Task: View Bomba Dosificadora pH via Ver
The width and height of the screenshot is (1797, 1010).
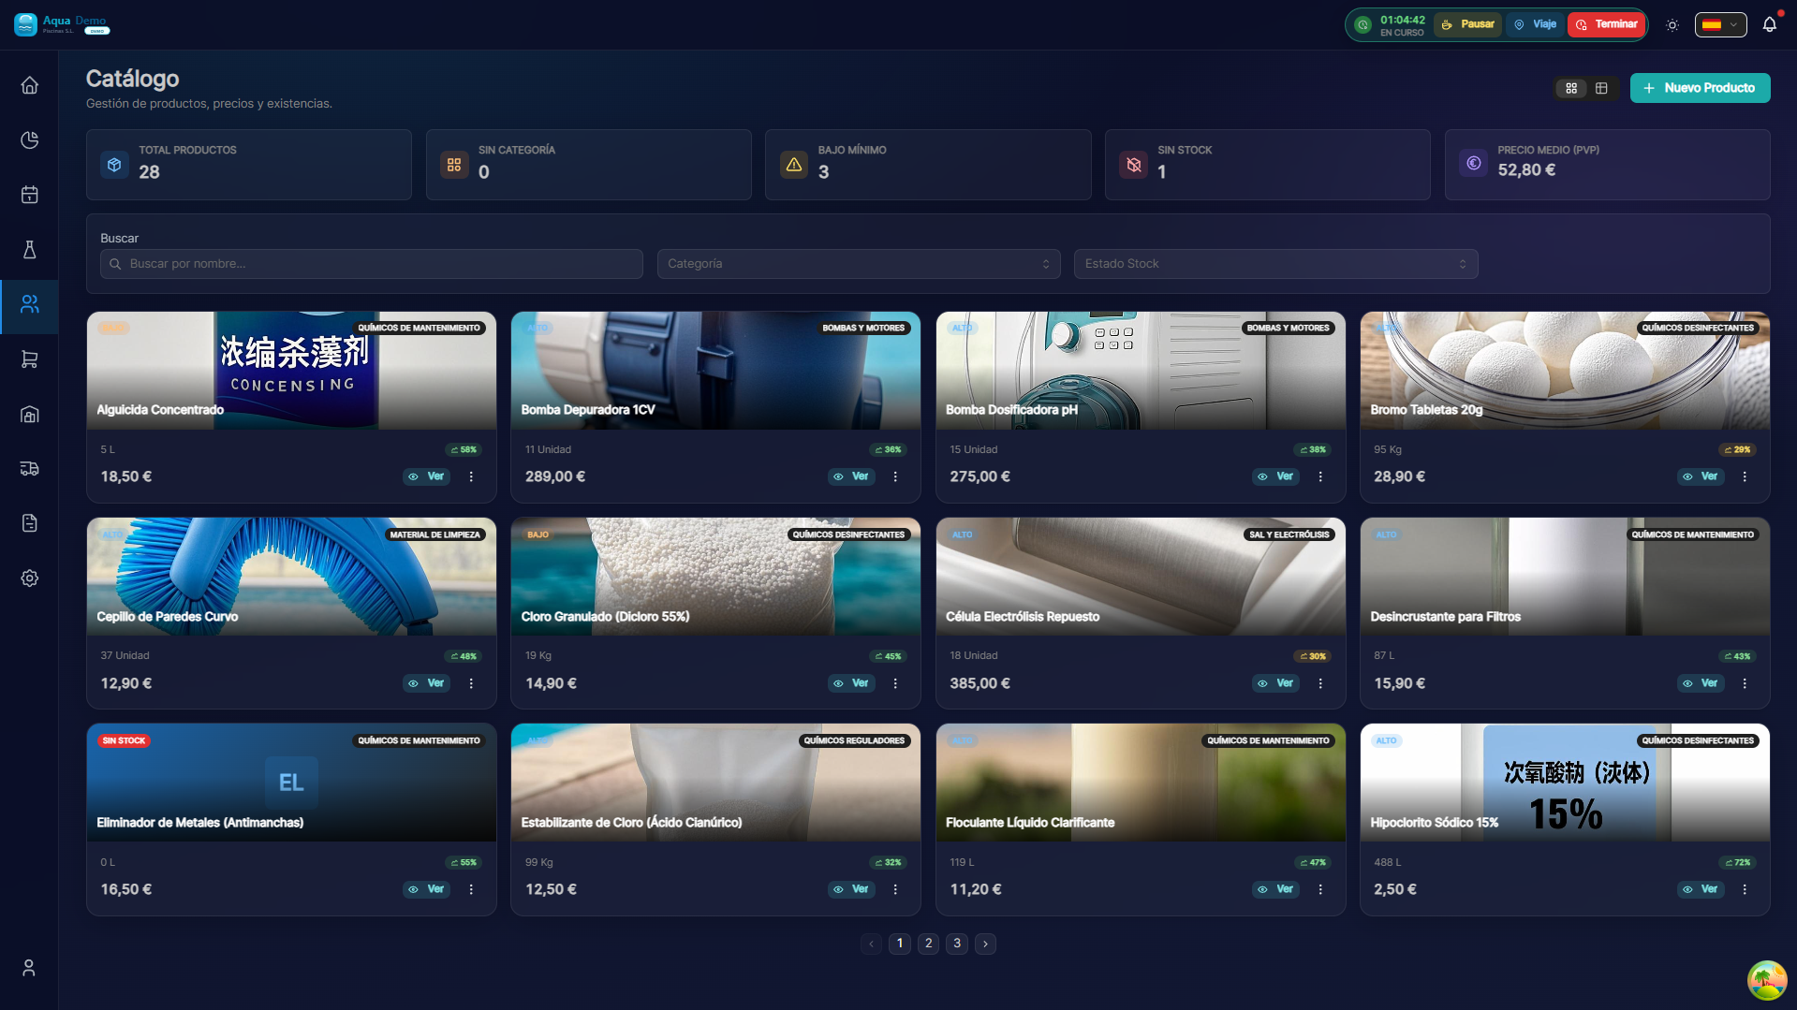Action: pyautogui.click(x=1276, y=476)
